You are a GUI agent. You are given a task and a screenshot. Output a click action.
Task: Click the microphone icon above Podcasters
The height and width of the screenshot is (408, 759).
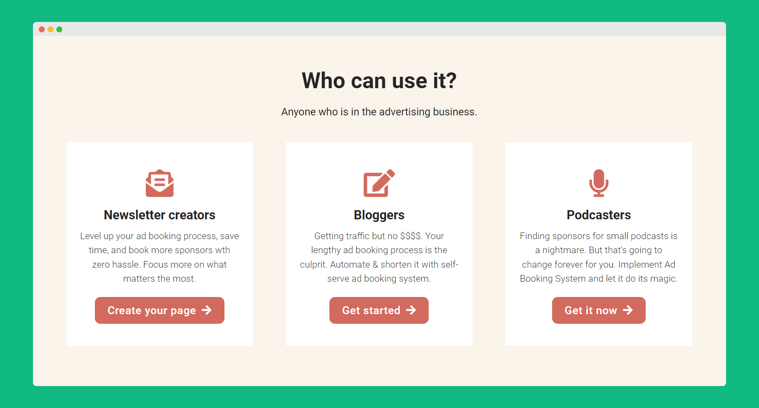point(599,183)
